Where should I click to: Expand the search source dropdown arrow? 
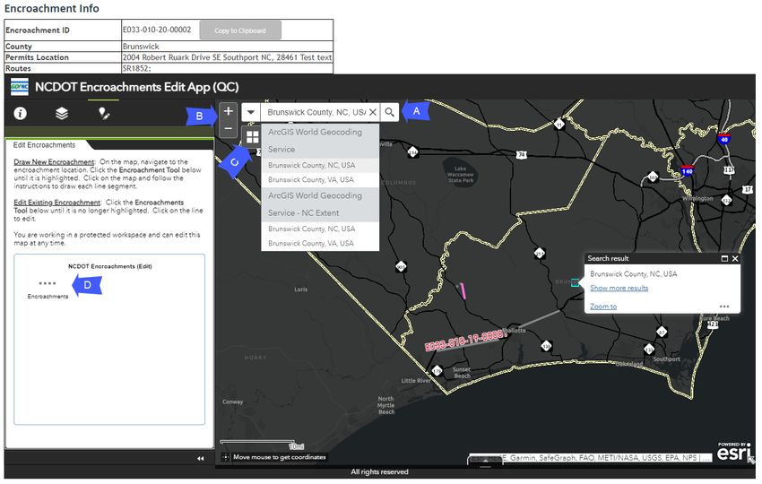point(251,112)
